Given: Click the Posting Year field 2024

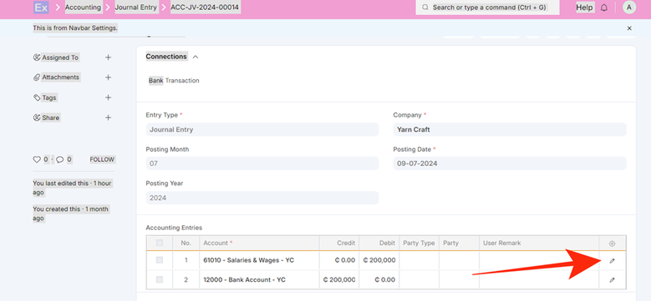Looking at the screenshot, I should pos(262,198).
